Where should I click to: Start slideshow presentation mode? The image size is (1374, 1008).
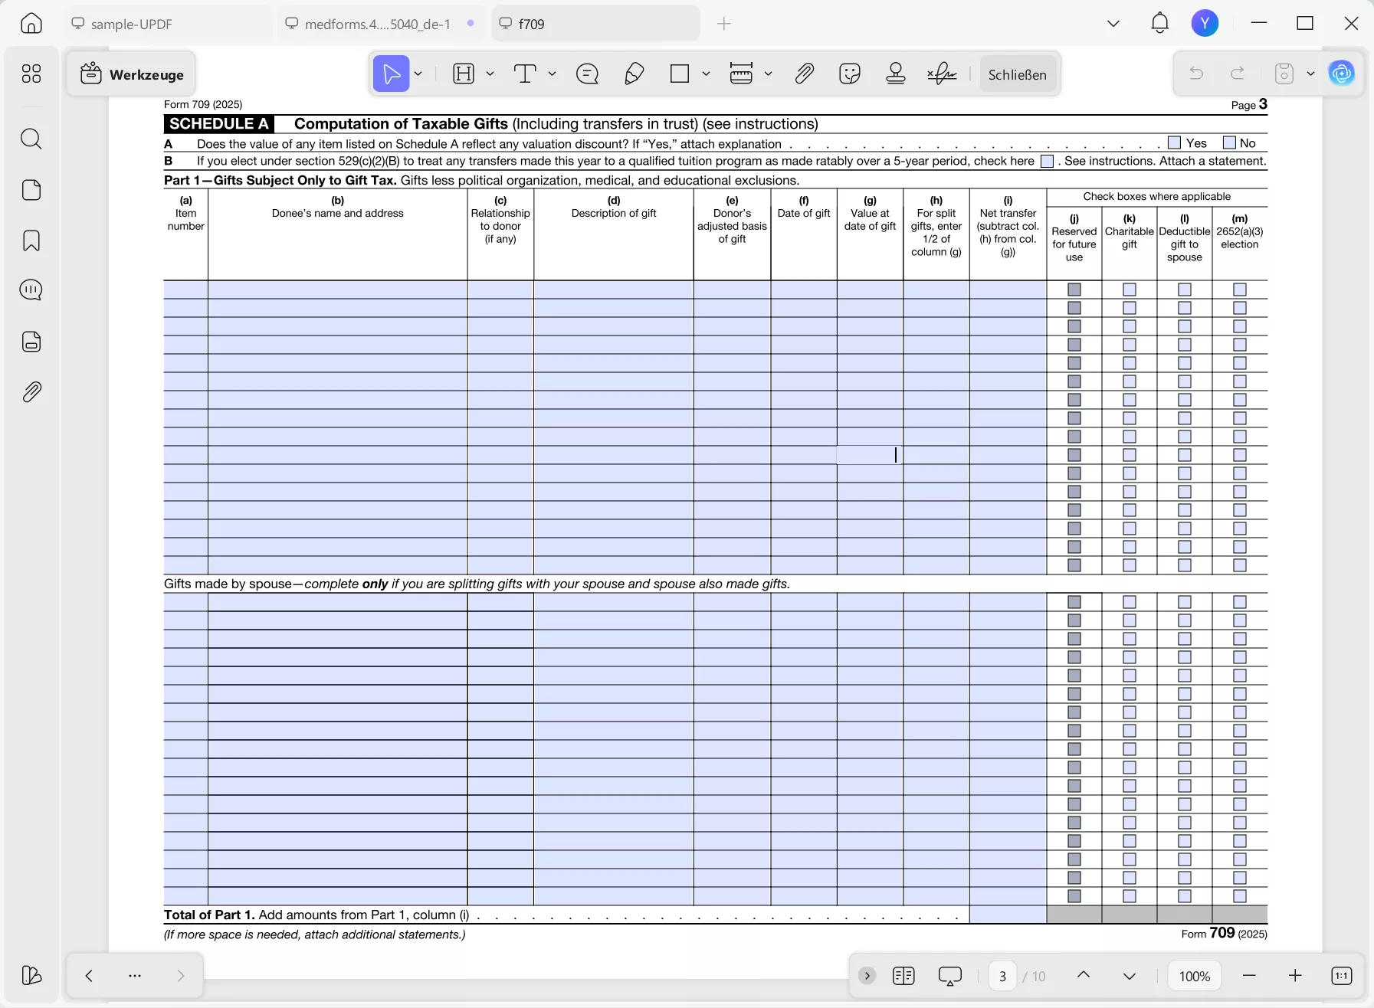(950, 976)
